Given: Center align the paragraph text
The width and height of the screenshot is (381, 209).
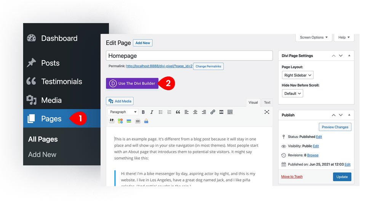Looking at the screenshot, I should pyautogui.click(x=195, y=112).
